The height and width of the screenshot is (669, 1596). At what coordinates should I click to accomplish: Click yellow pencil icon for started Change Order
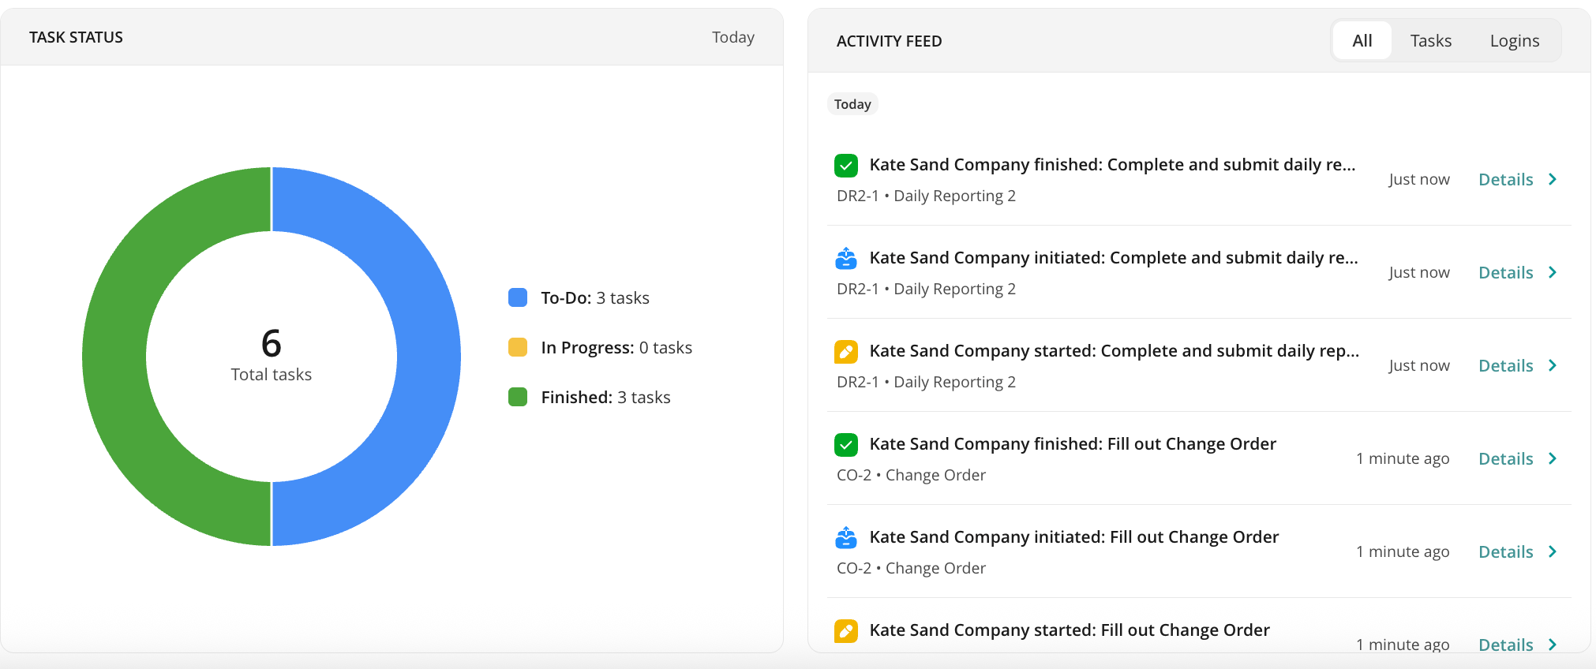845,631
